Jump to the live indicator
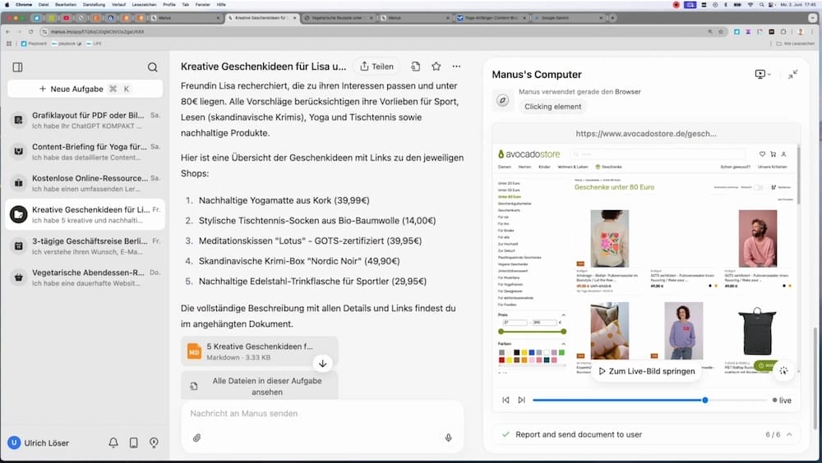The width and height of the screenshot is (822, 463). pos(782,401)
